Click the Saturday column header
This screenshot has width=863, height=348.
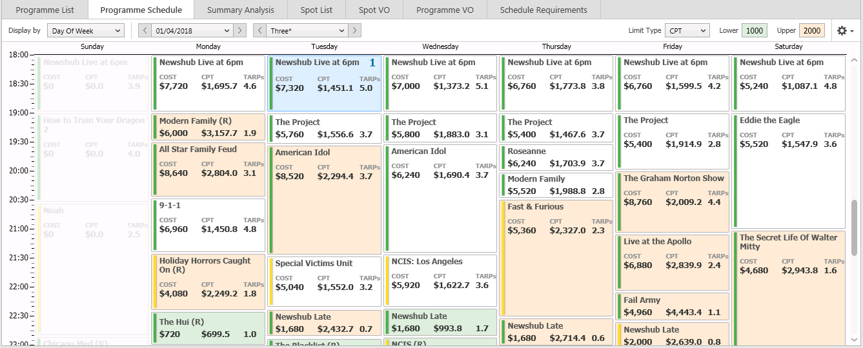tap(789, 46)
